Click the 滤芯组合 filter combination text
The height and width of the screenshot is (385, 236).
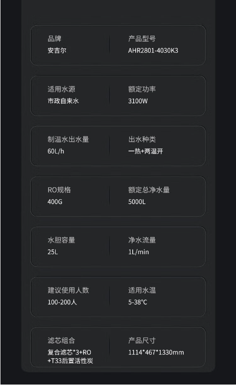pos(61,340)
